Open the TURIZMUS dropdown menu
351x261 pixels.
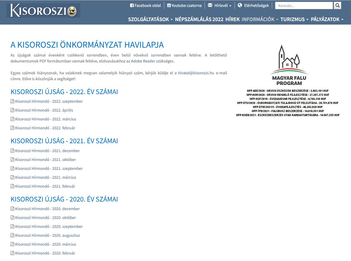(x=294, y=19)
